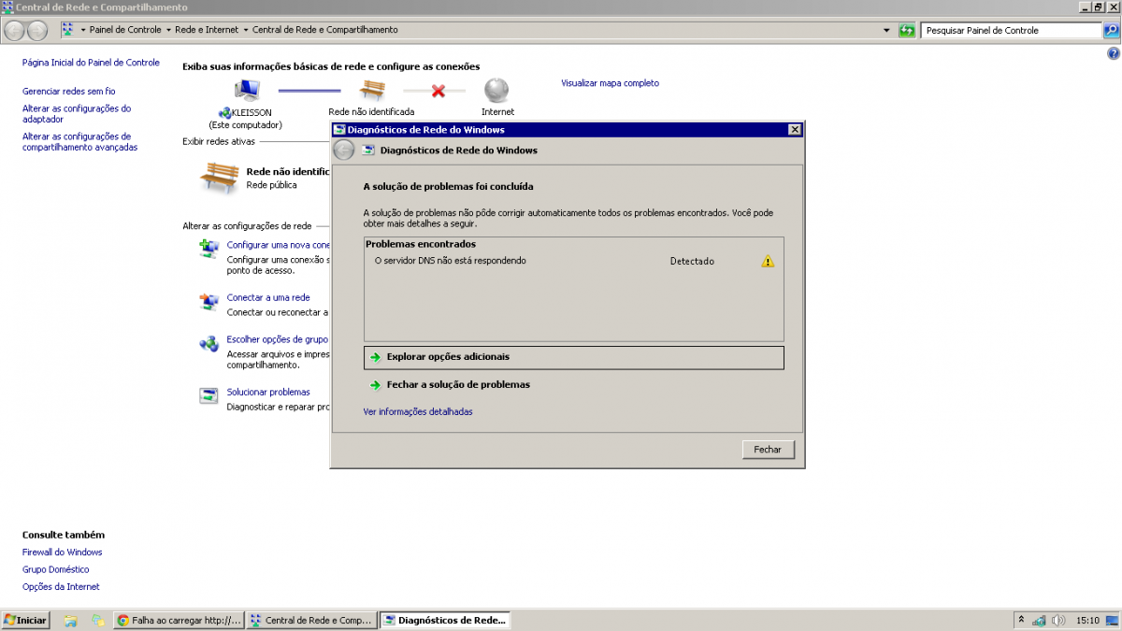Click the network signal icon in system tray
1122x631 pixels.
[x=1040, y=620]
